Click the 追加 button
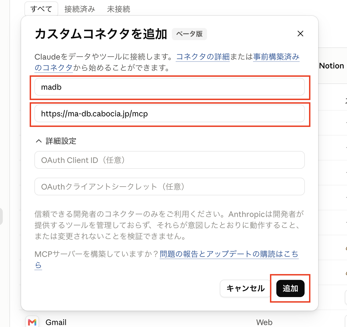The width and height of the screenshot is (347, 327). pos(290,288)
